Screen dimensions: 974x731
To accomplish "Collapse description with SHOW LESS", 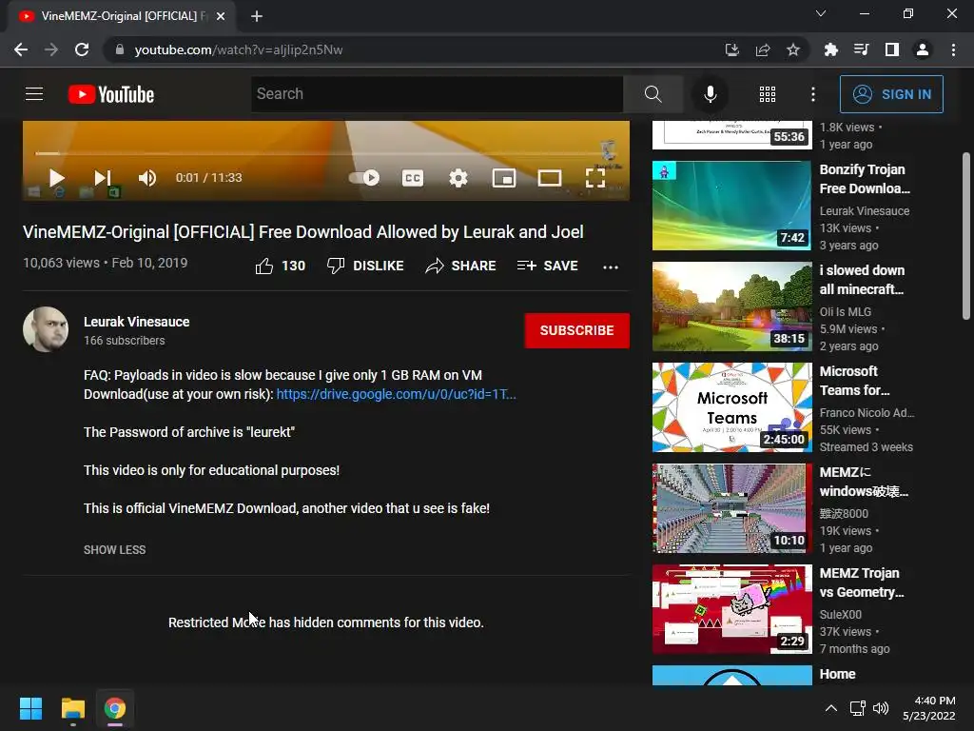I will pyautogui.click(x=115, y=550).
